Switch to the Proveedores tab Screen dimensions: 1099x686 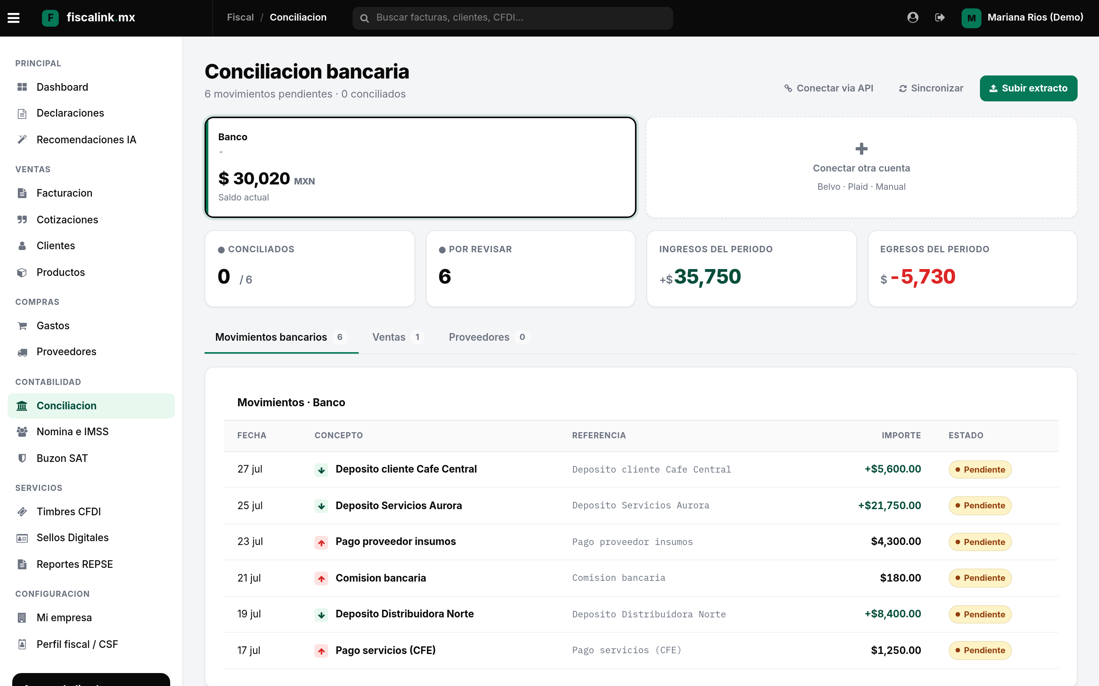489,337
